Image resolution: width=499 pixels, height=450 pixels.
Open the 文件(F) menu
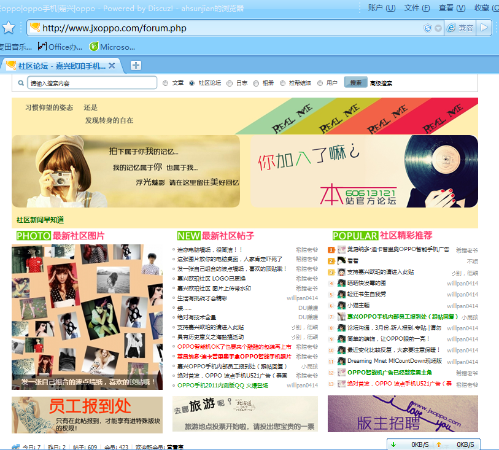(x=417, y=7)
